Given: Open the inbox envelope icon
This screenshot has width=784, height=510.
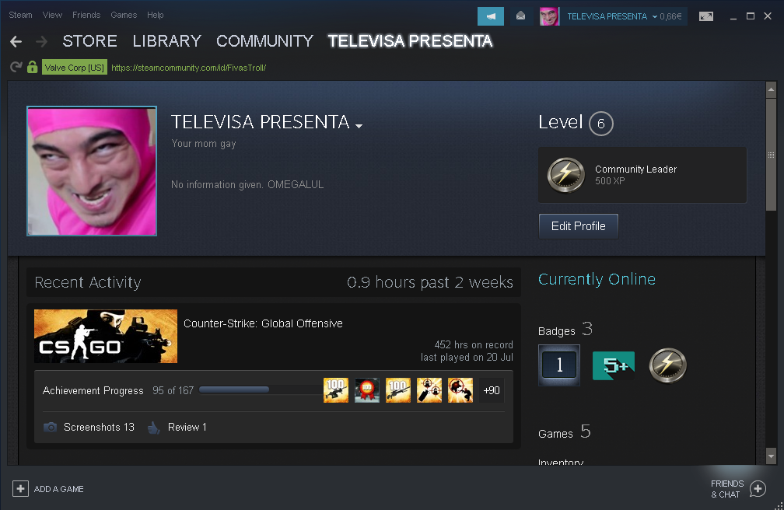Looking at the screenshot, I should (x=520, y=16).
